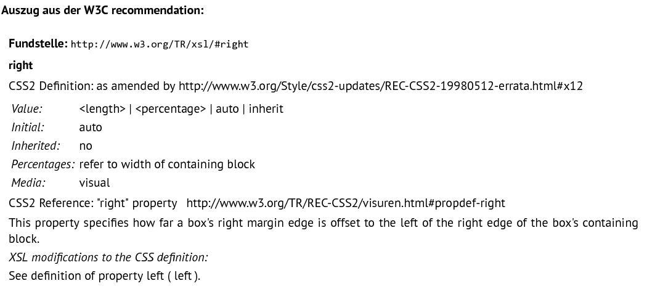Open the REC-CSS2-19980512-errata.html#x12 link

pos(380,86)
